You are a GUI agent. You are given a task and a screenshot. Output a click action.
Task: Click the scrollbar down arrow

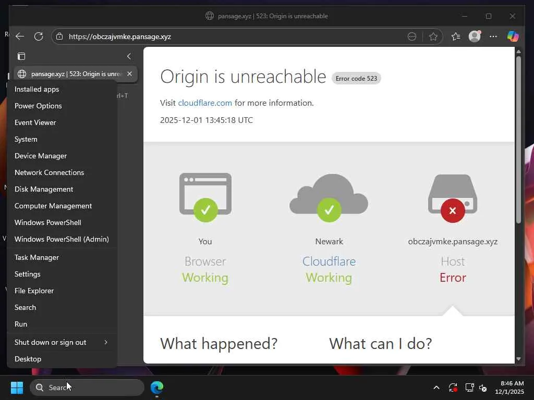coord(518,358)
